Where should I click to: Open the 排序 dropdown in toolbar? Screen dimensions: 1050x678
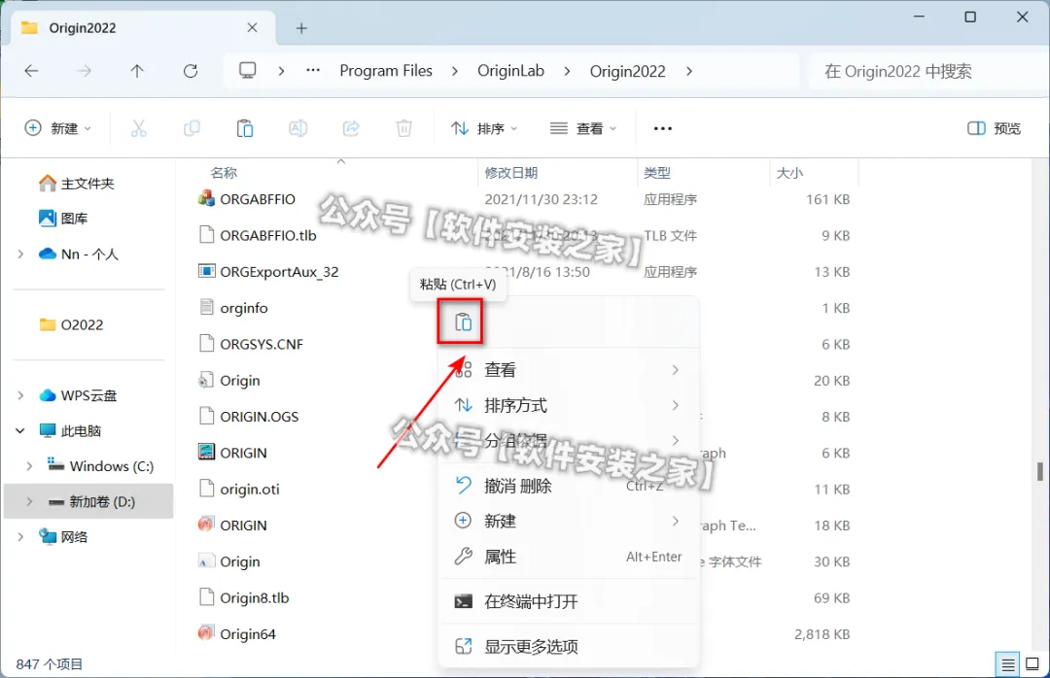[x=484, y=128]
